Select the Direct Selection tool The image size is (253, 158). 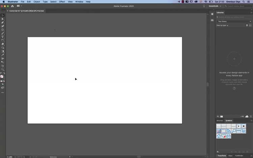[x=3, y=19]
